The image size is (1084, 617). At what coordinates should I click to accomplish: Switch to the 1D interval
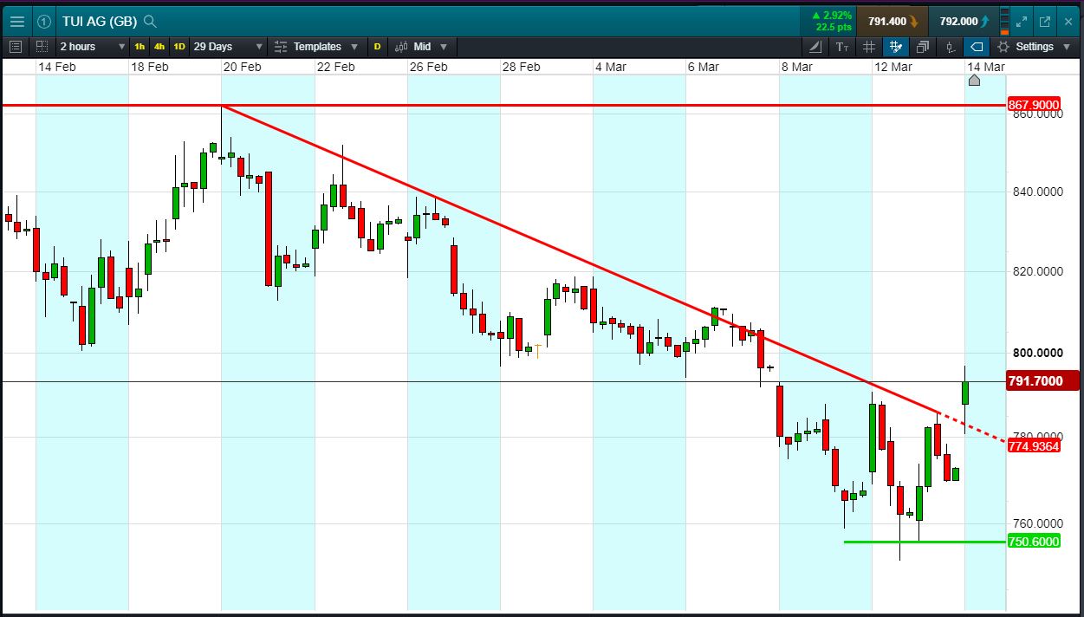click(179, 47)
